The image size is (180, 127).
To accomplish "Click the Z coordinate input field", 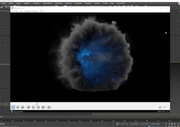I will pyautogui.click(x=145, y=124).
